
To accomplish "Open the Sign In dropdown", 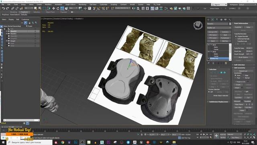I will [219, 4].
